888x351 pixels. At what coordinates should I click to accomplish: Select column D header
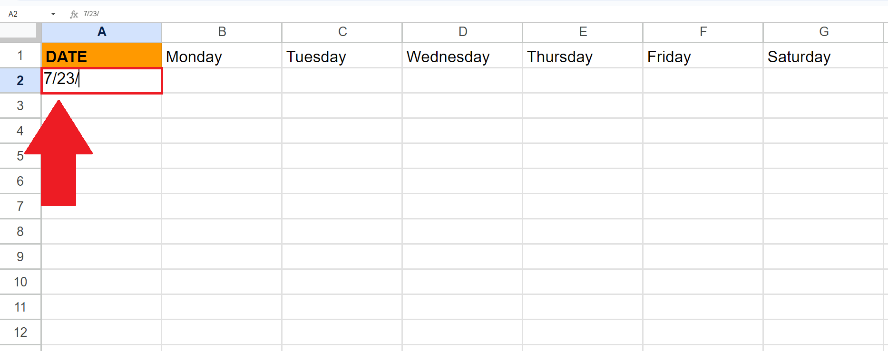[462, 32]
